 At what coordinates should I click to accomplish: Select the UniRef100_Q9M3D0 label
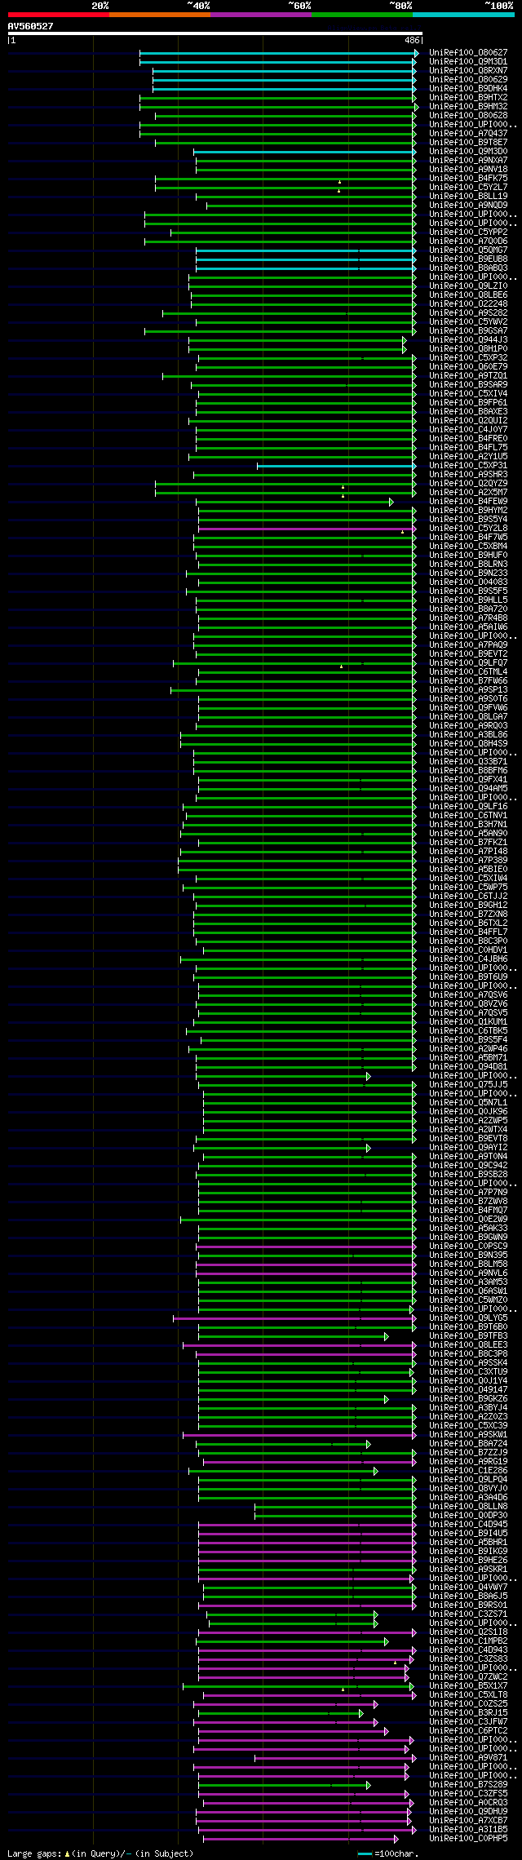pos(468,152)
